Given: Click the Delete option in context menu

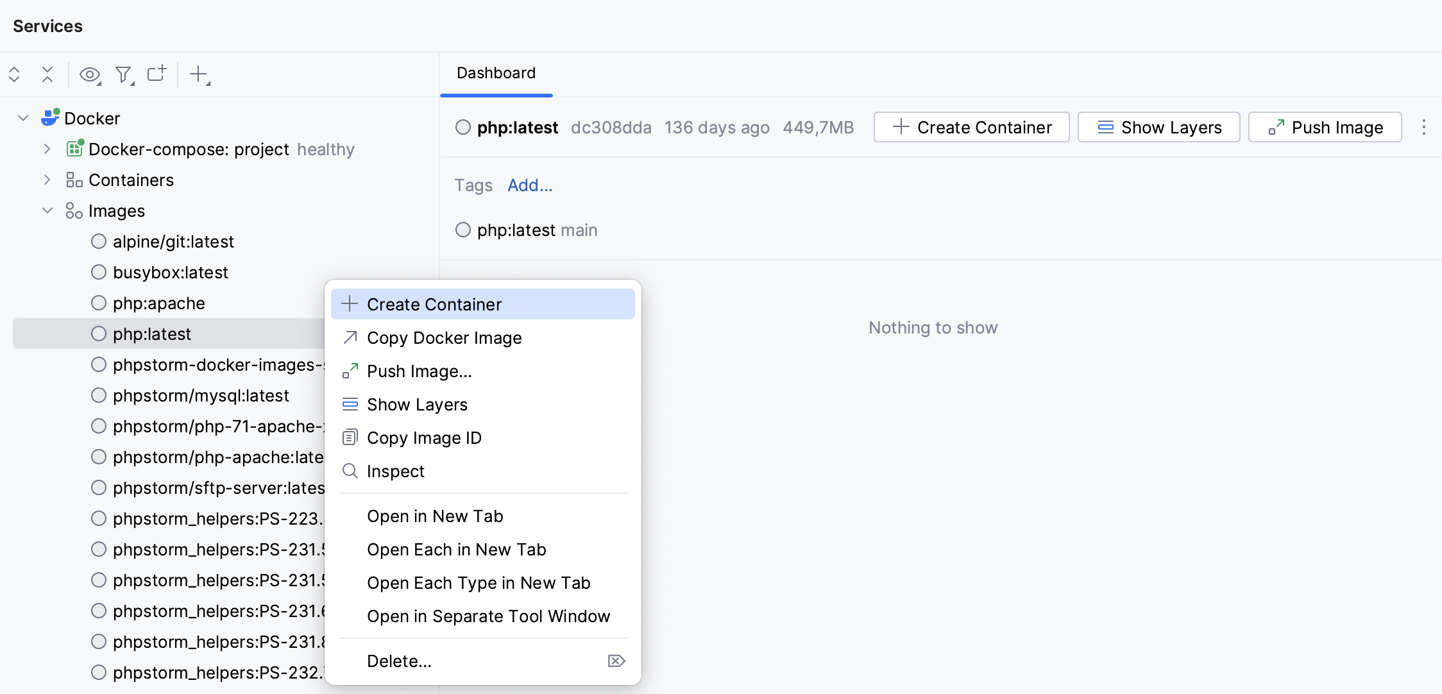Looking at the screenshot, I should [398, 660].
